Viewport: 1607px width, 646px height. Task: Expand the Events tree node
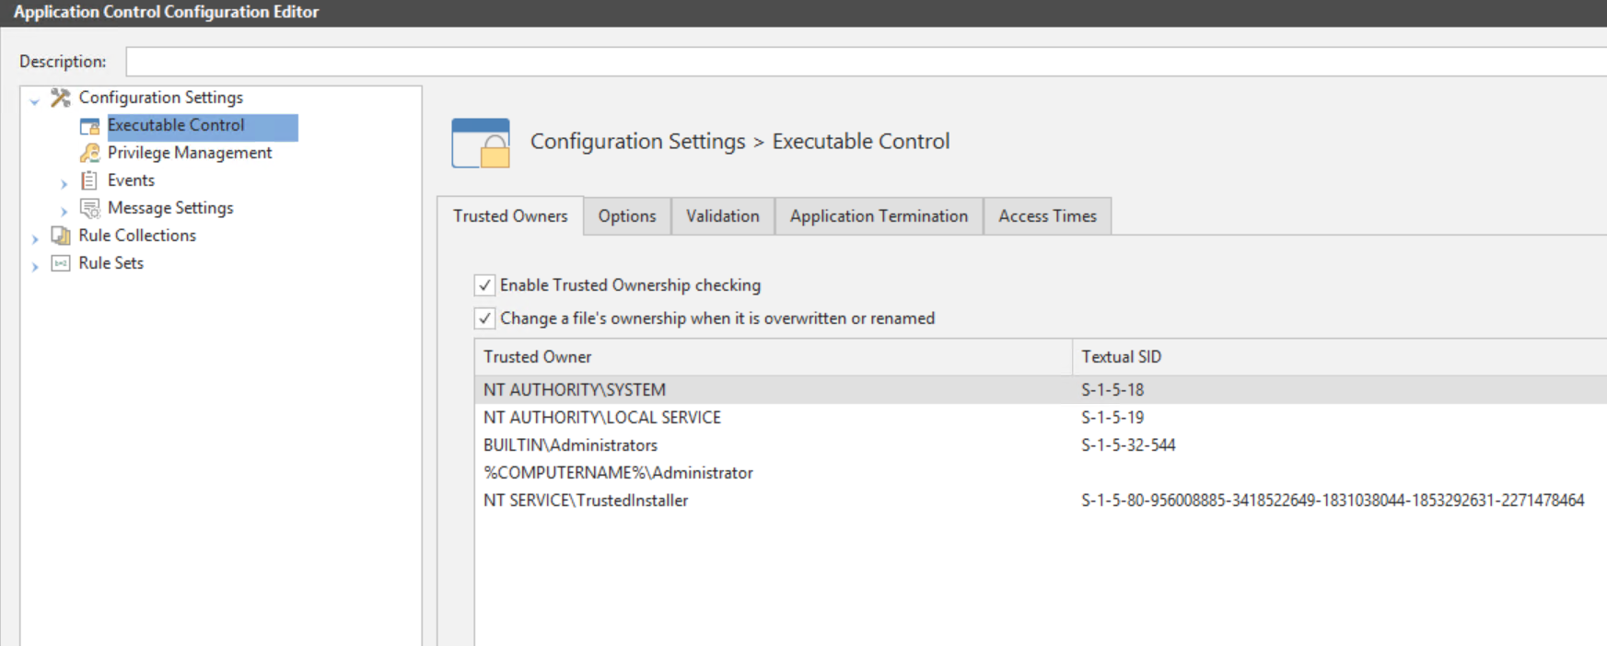click(x=64, y=184)
